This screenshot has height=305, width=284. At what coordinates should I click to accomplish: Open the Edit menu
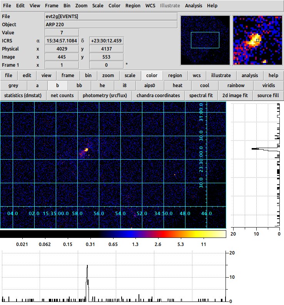(x=20, y=6)
